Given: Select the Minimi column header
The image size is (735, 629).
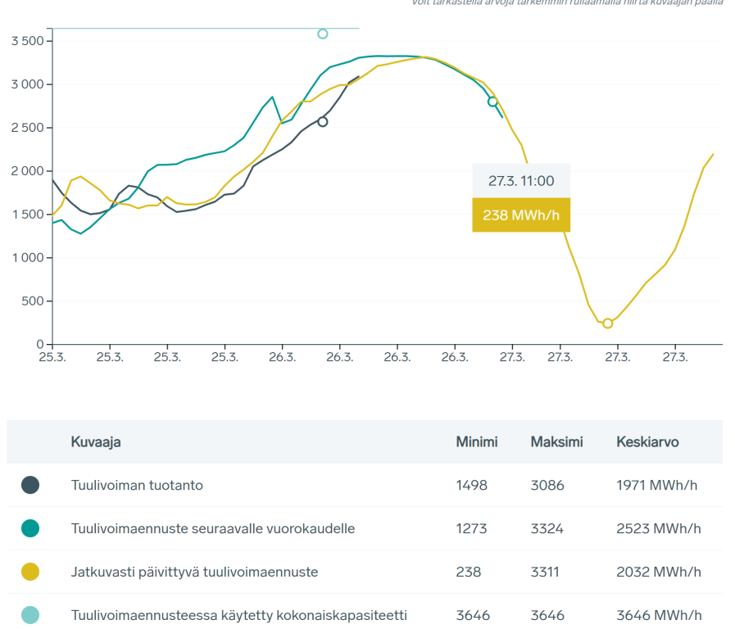Looking at the screenshot, I should tap(477, 441).
